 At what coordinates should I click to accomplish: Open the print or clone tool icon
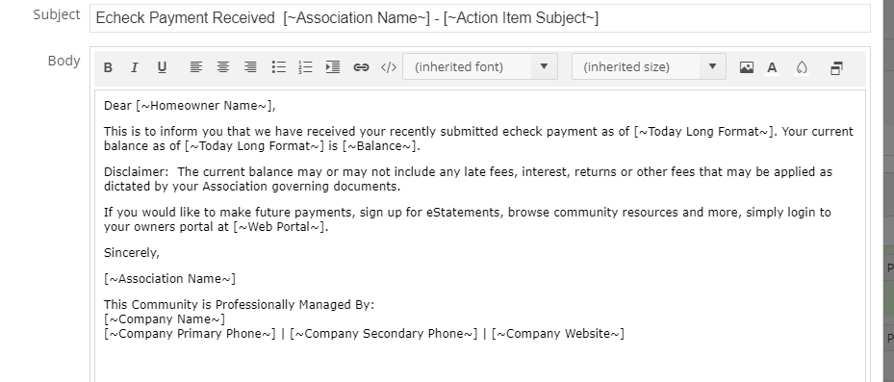(836, 68)
